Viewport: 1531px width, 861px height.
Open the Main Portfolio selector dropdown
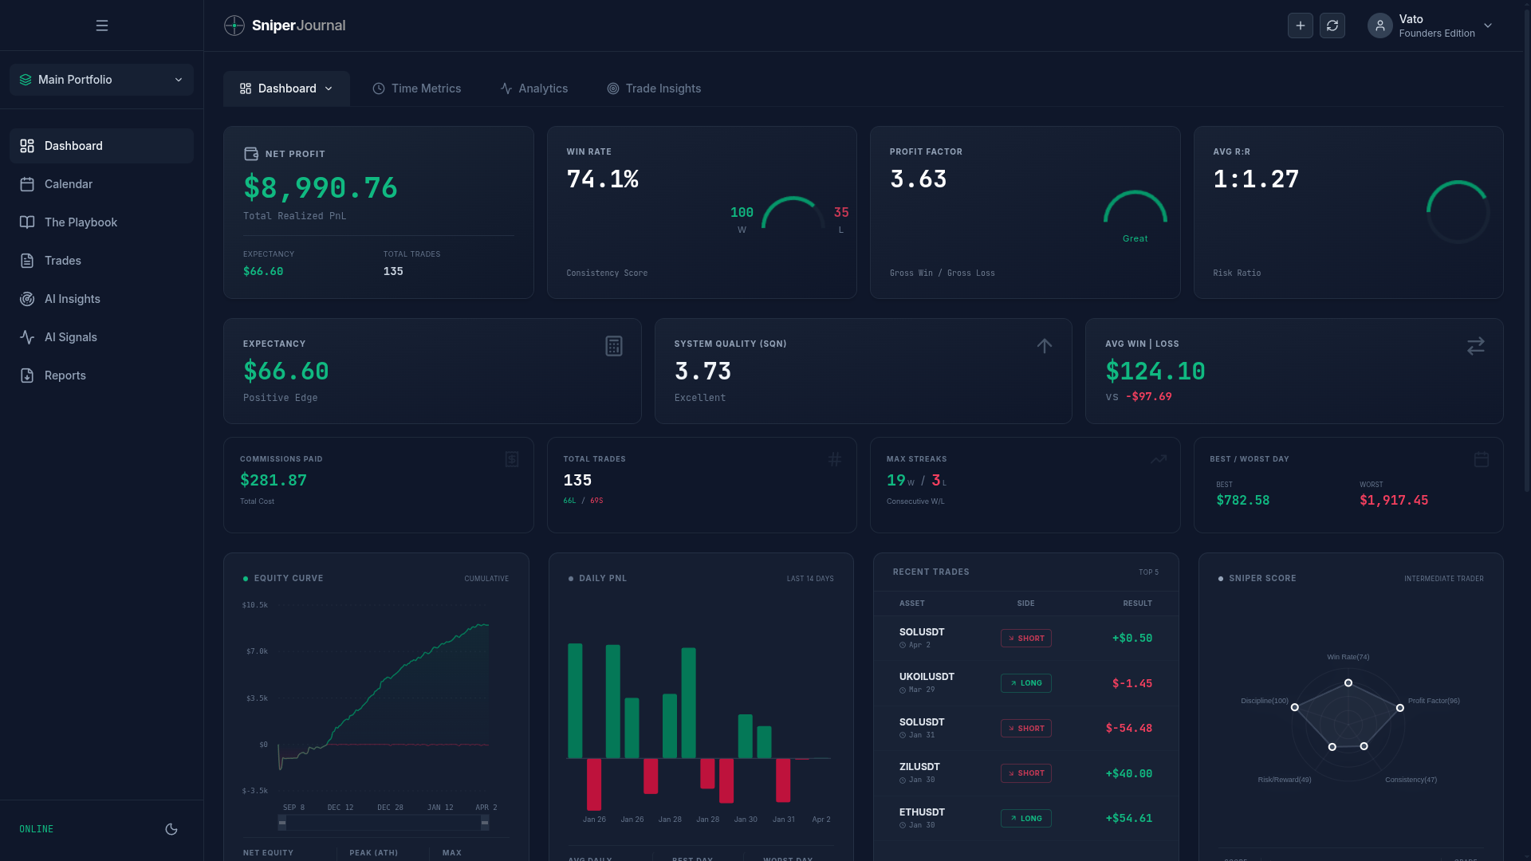click(102, 80)
